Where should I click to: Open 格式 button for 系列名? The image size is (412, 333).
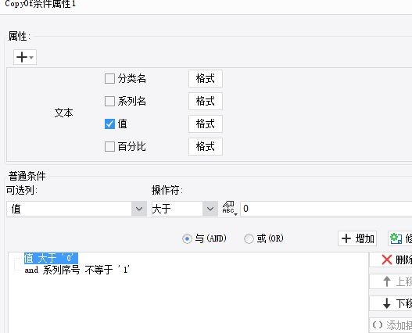206,101
